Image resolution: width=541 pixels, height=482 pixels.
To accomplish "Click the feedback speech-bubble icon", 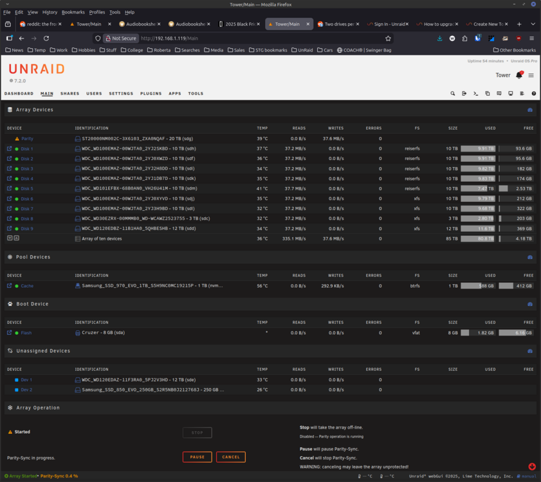I will [x=499, y=93].
